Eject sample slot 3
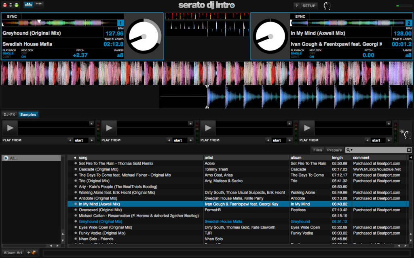The width and height of the screenshot is (414, 258). [289, 124]
